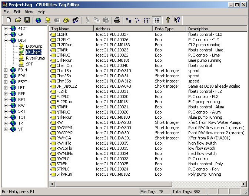Expand the RW tree node
The image size is (249, 196).
pos(6,105)
